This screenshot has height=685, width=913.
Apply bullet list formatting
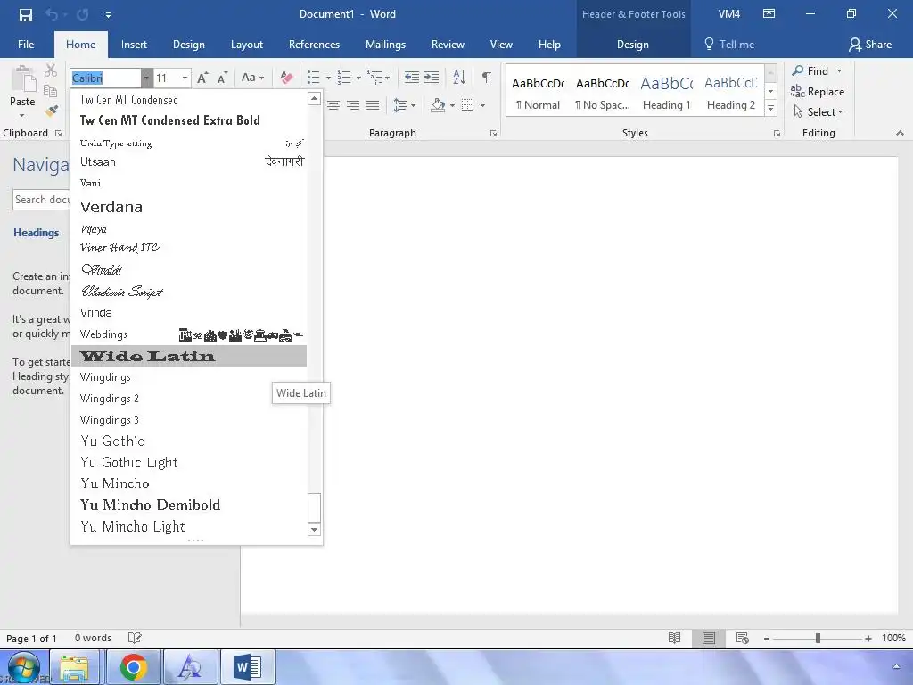pyautogui.click(x=313, y=78)
